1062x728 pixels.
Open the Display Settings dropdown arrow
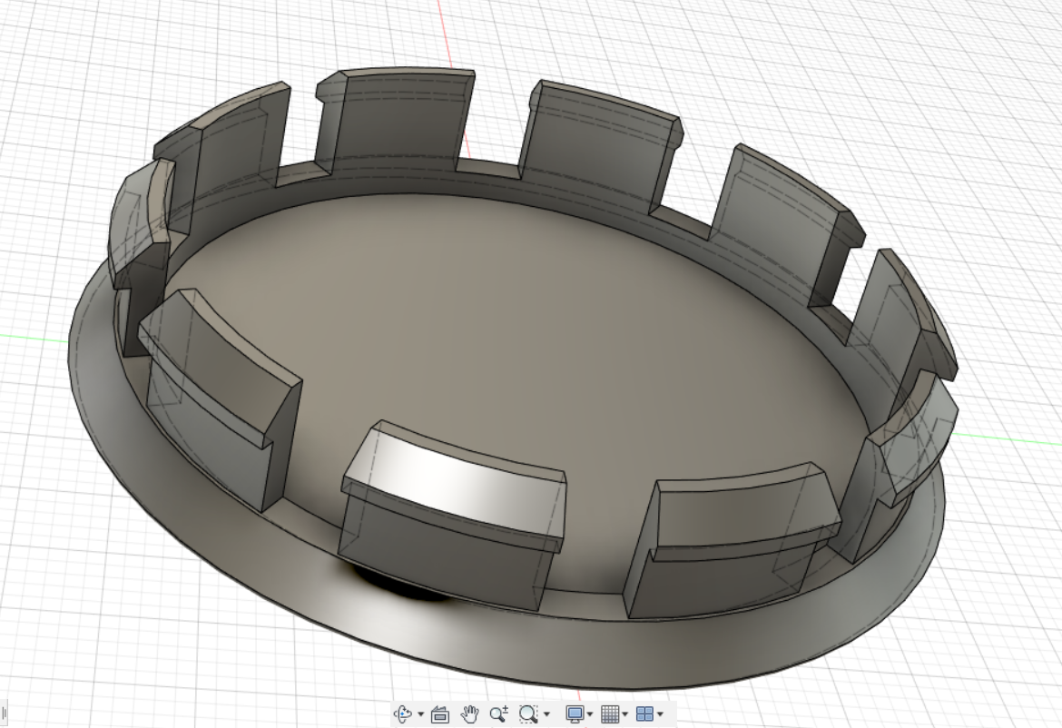pyautogui.click(x=589, y=715)
